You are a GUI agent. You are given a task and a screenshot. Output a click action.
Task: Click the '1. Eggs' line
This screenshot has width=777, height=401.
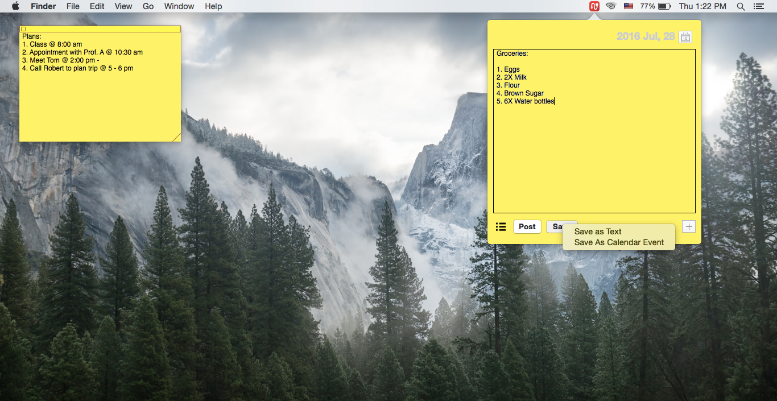[508, 69]
